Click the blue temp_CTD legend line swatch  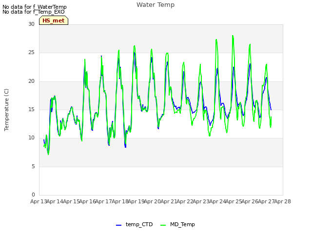point(118,225)
